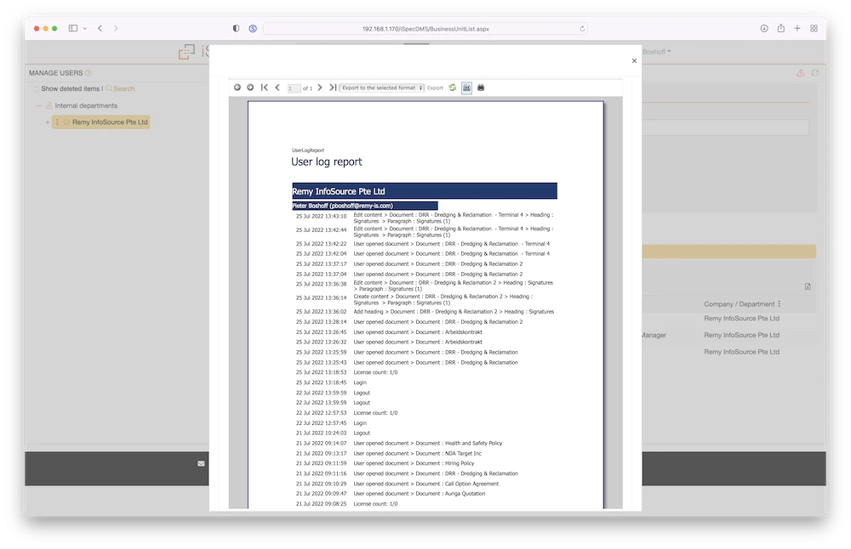Toggle Show deleted items checkbox
The width and height of the screenshot is (851, 549).
(37, 89)
